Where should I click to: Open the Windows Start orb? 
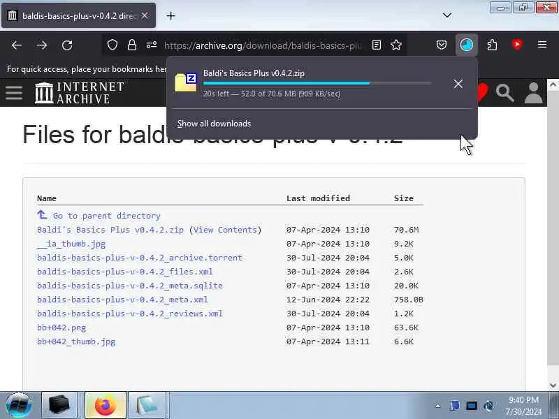click(19, 405)
